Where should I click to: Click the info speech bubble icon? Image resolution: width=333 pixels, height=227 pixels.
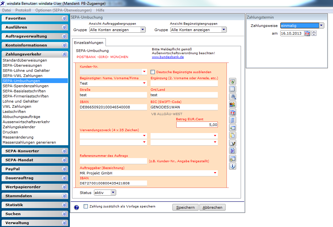[233, 166]
